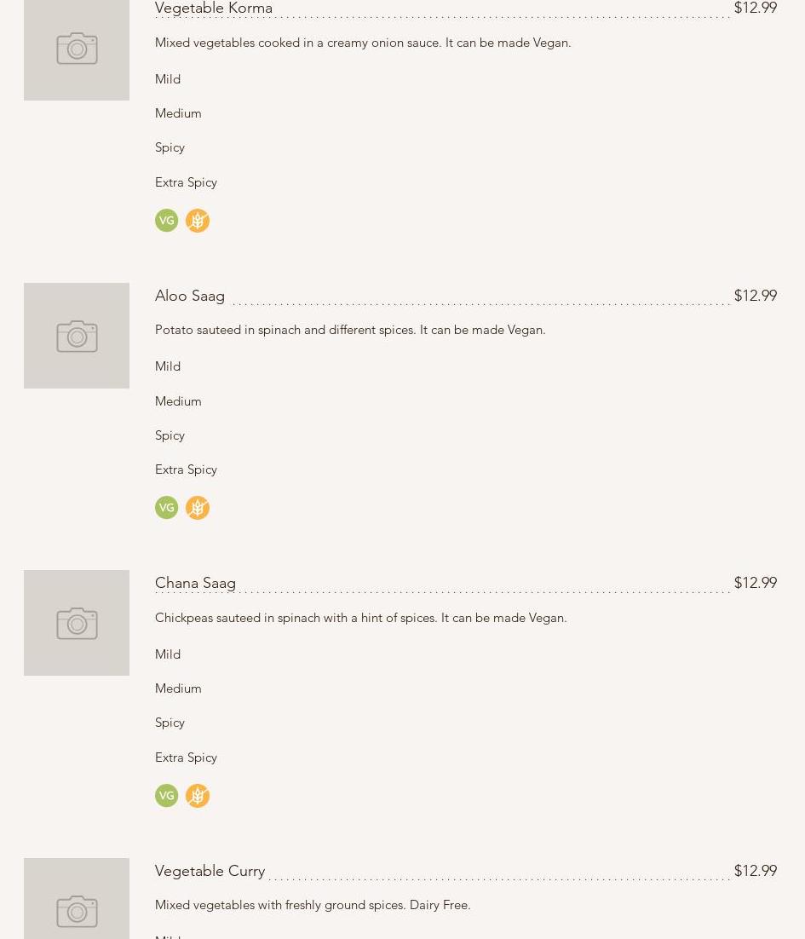The height and width of the screenshot is (939, 805).
Task: Click the gluten-free wheat icon under Chana Saag
Action: [198, 796]
